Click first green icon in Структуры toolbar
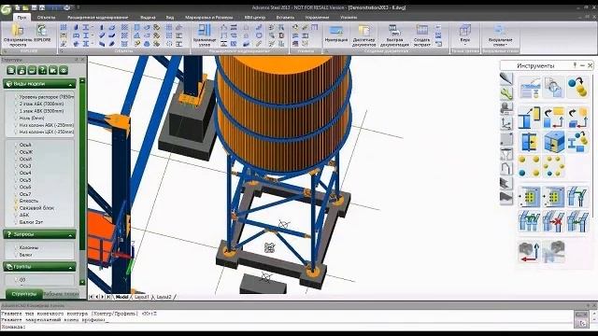Image resolution: width=598 pixels, height=336 pixels. 11,70
